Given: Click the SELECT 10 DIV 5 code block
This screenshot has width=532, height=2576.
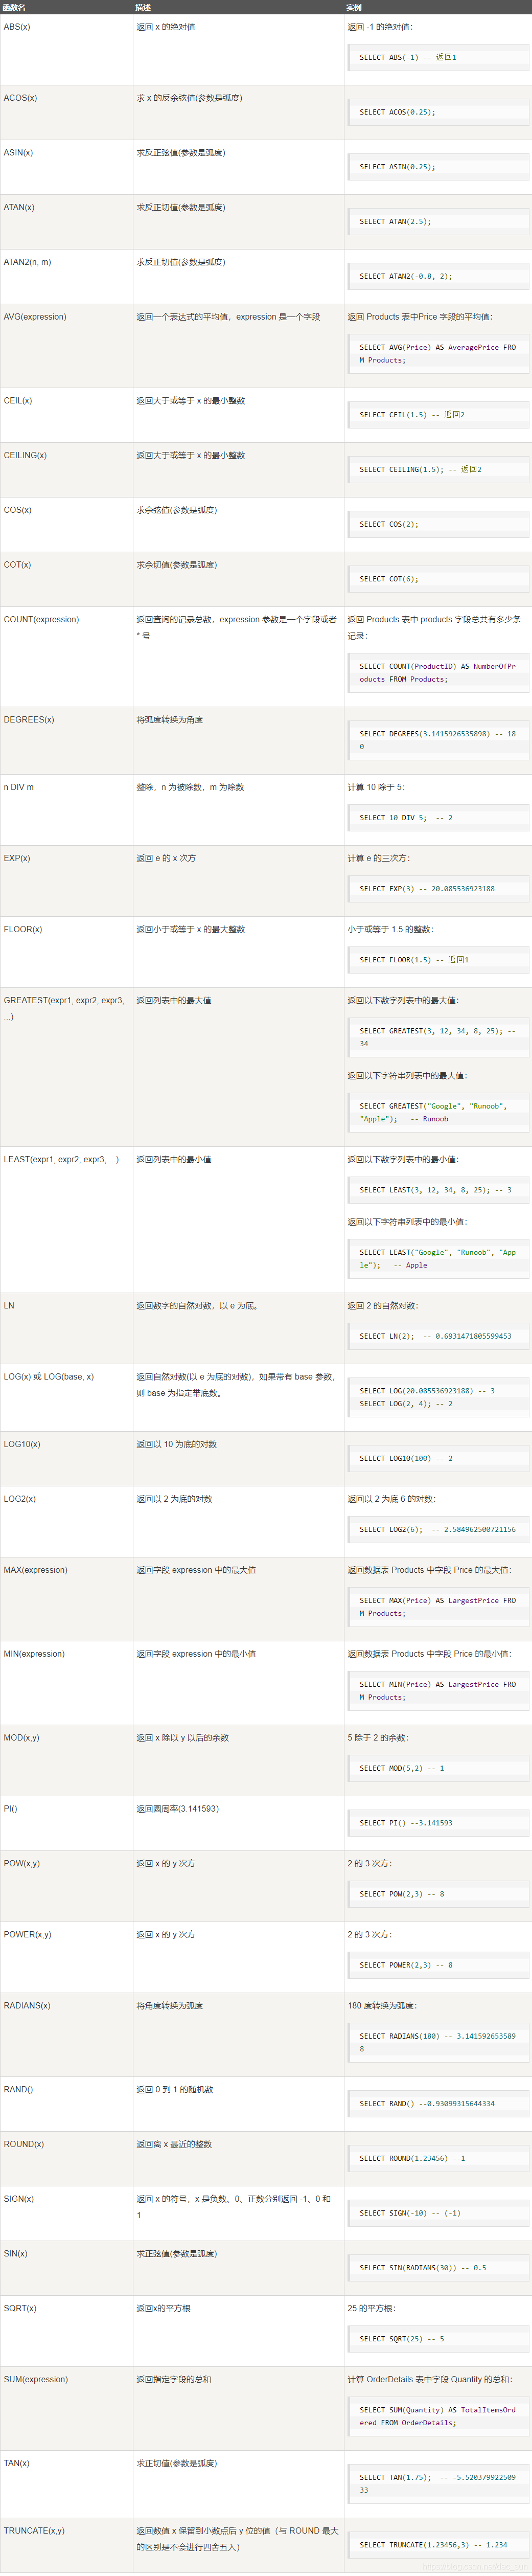Looking at the screenshot, I should click(x=438, y=819).
